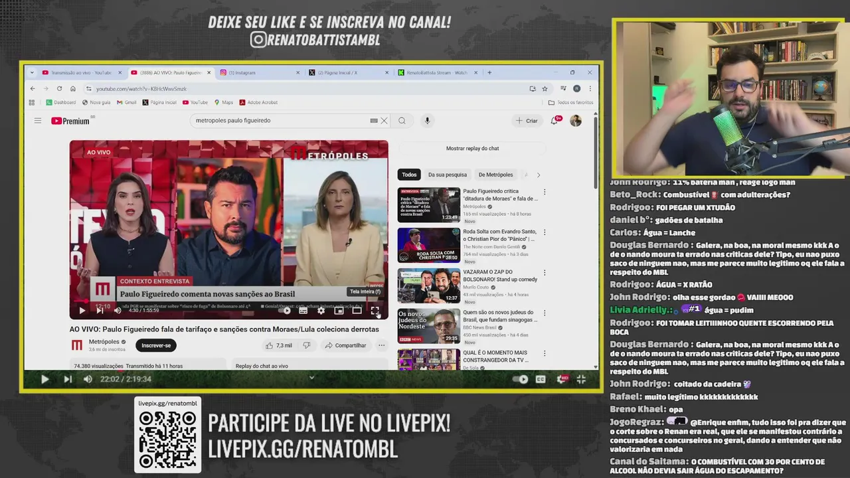Viewport: 850px width, 478px height.
Task: Go back with the browser back arrow
Action: pyautogui.click(x=33, y=88)
